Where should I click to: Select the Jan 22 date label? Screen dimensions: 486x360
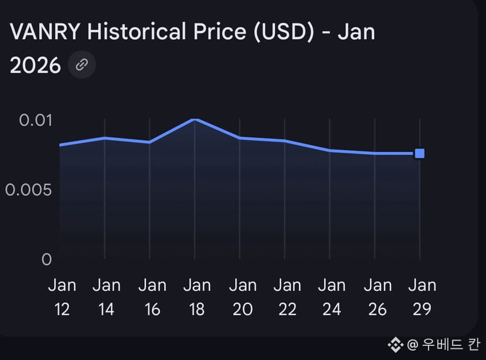(287, 297)
